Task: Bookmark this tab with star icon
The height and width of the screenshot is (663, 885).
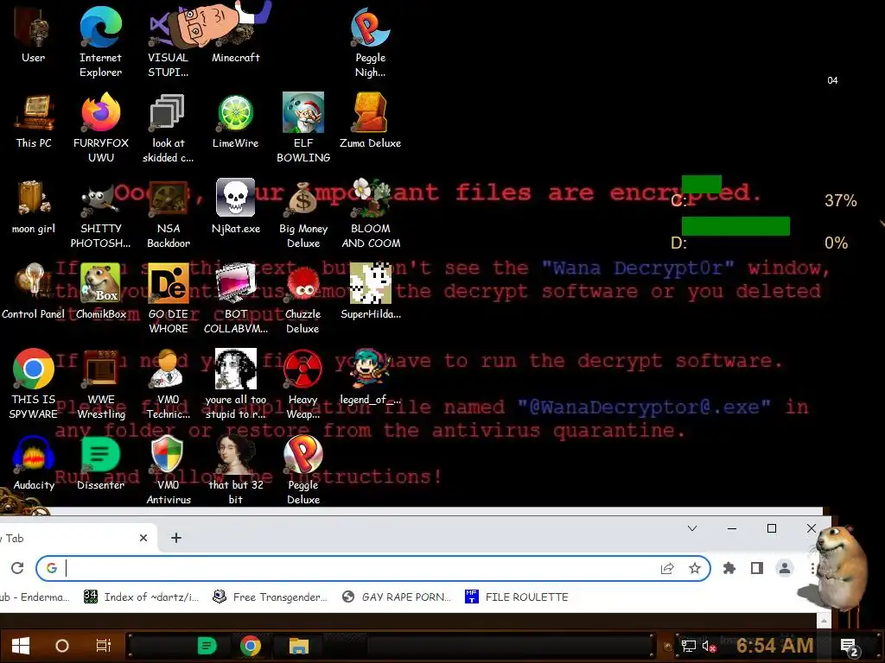Action: [695, 568]
